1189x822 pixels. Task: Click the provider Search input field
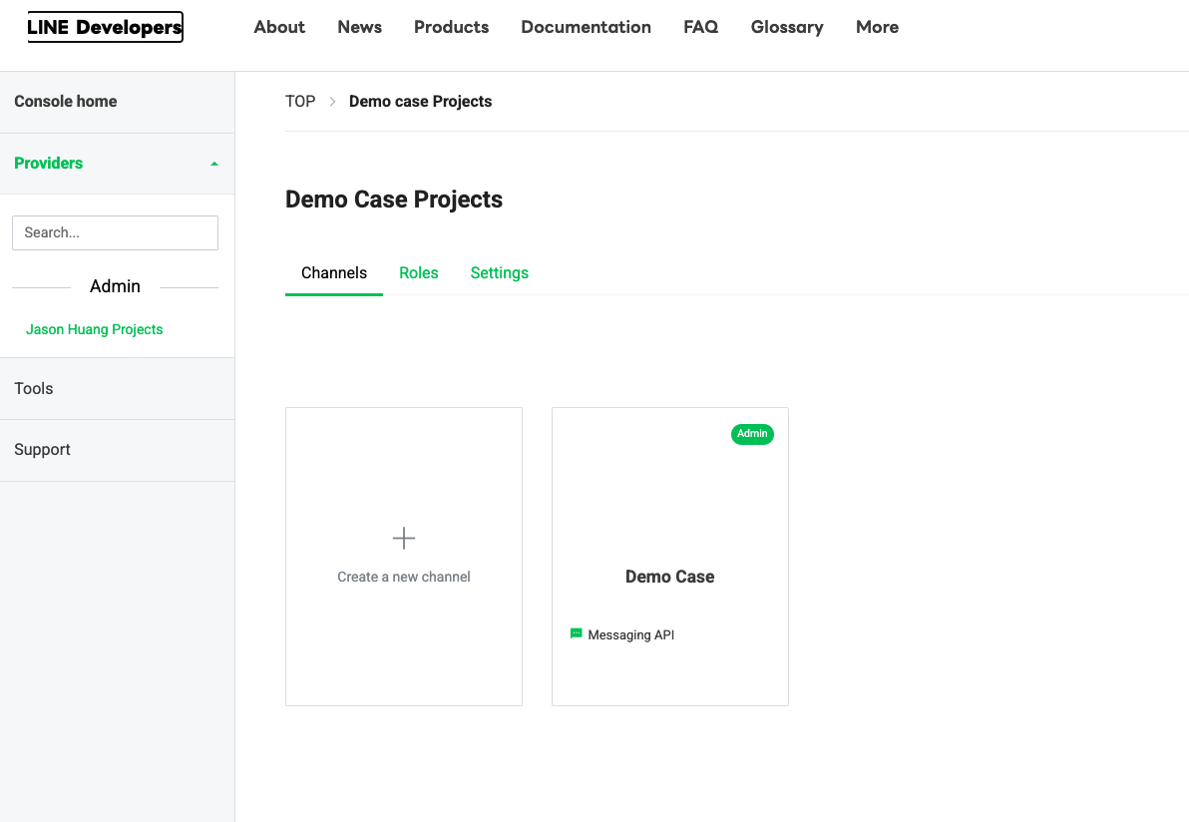point(115,232)
